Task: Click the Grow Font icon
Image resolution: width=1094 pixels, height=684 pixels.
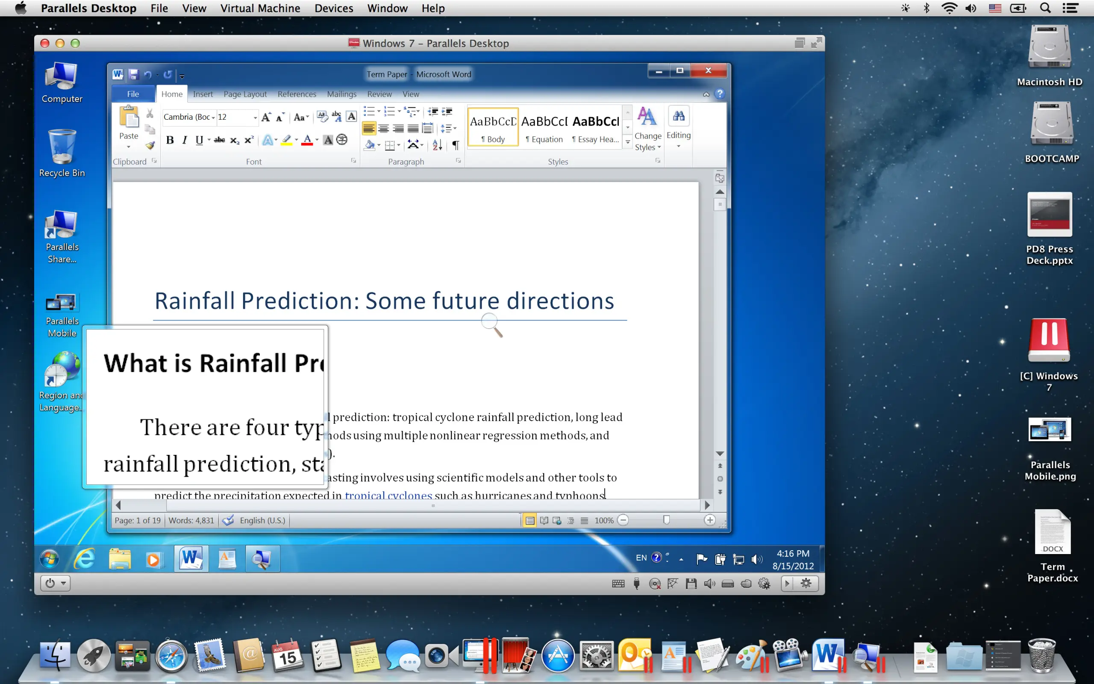Action: (266, 117)
